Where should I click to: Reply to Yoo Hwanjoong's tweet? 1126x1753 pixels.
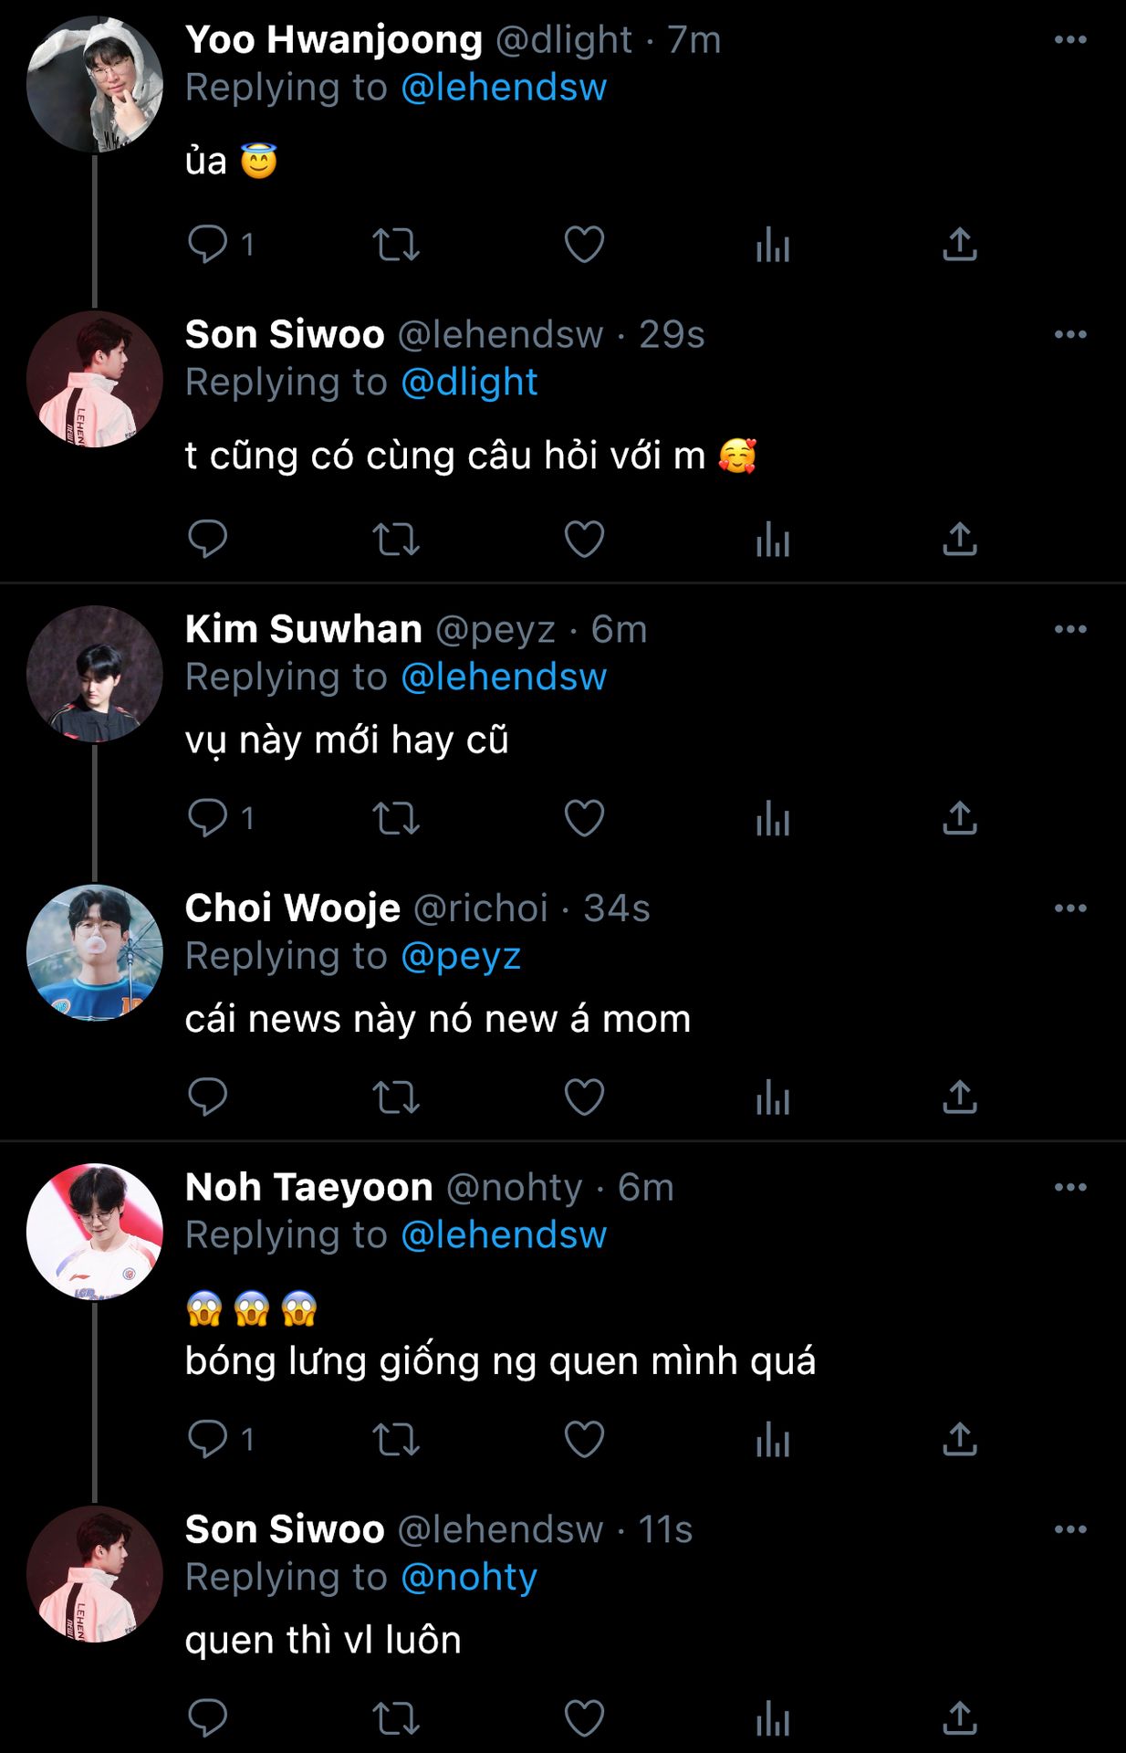click(x=208, y=245)
